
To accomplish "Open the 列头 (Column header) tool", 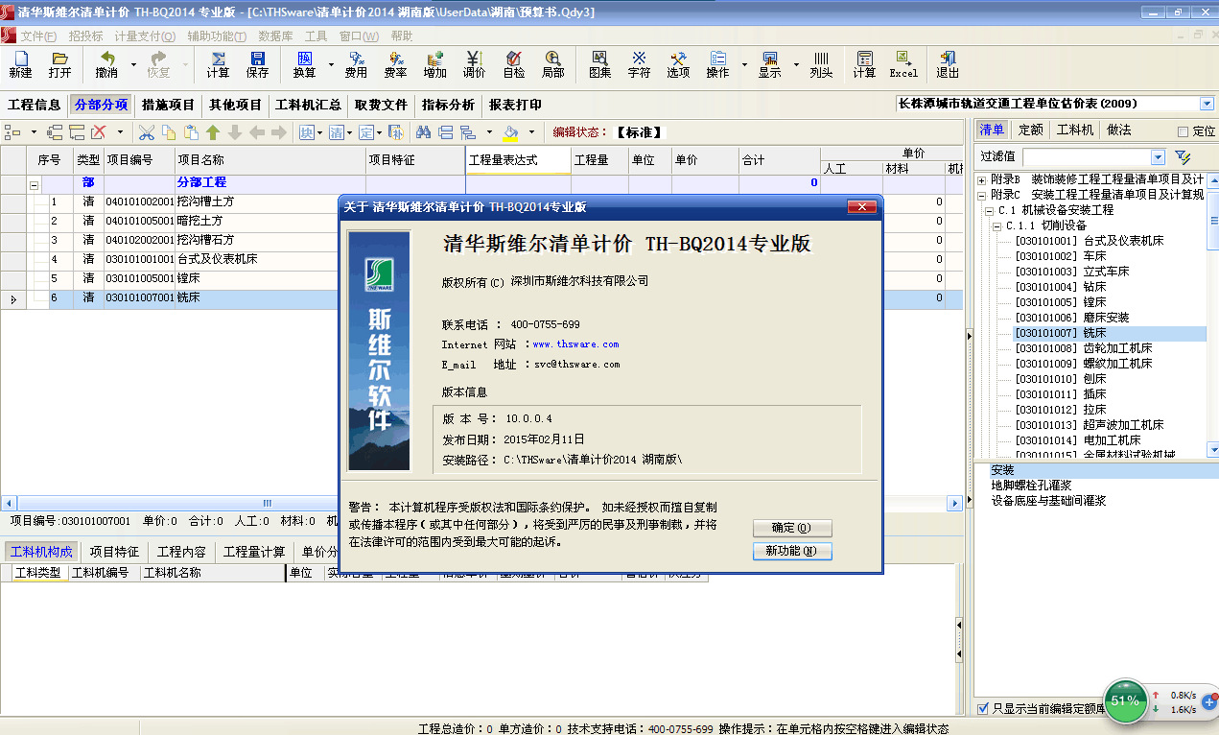I will tap(821, 64).
